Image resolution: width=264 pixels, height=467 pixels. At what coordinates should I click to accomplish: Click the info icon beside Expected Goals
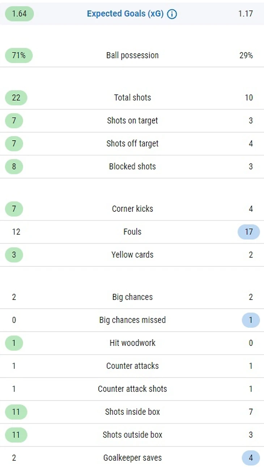172,14
